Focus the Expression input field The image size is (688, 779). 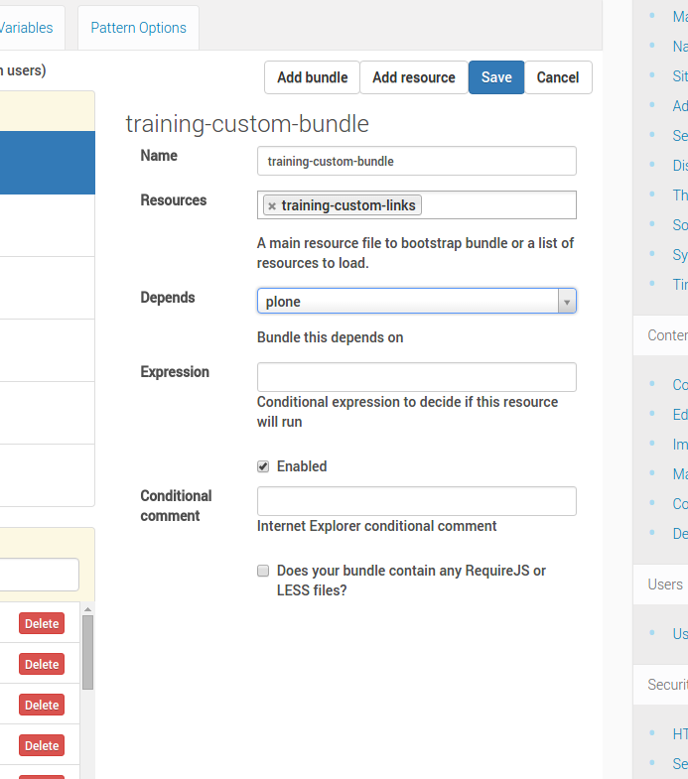(417, 377)
